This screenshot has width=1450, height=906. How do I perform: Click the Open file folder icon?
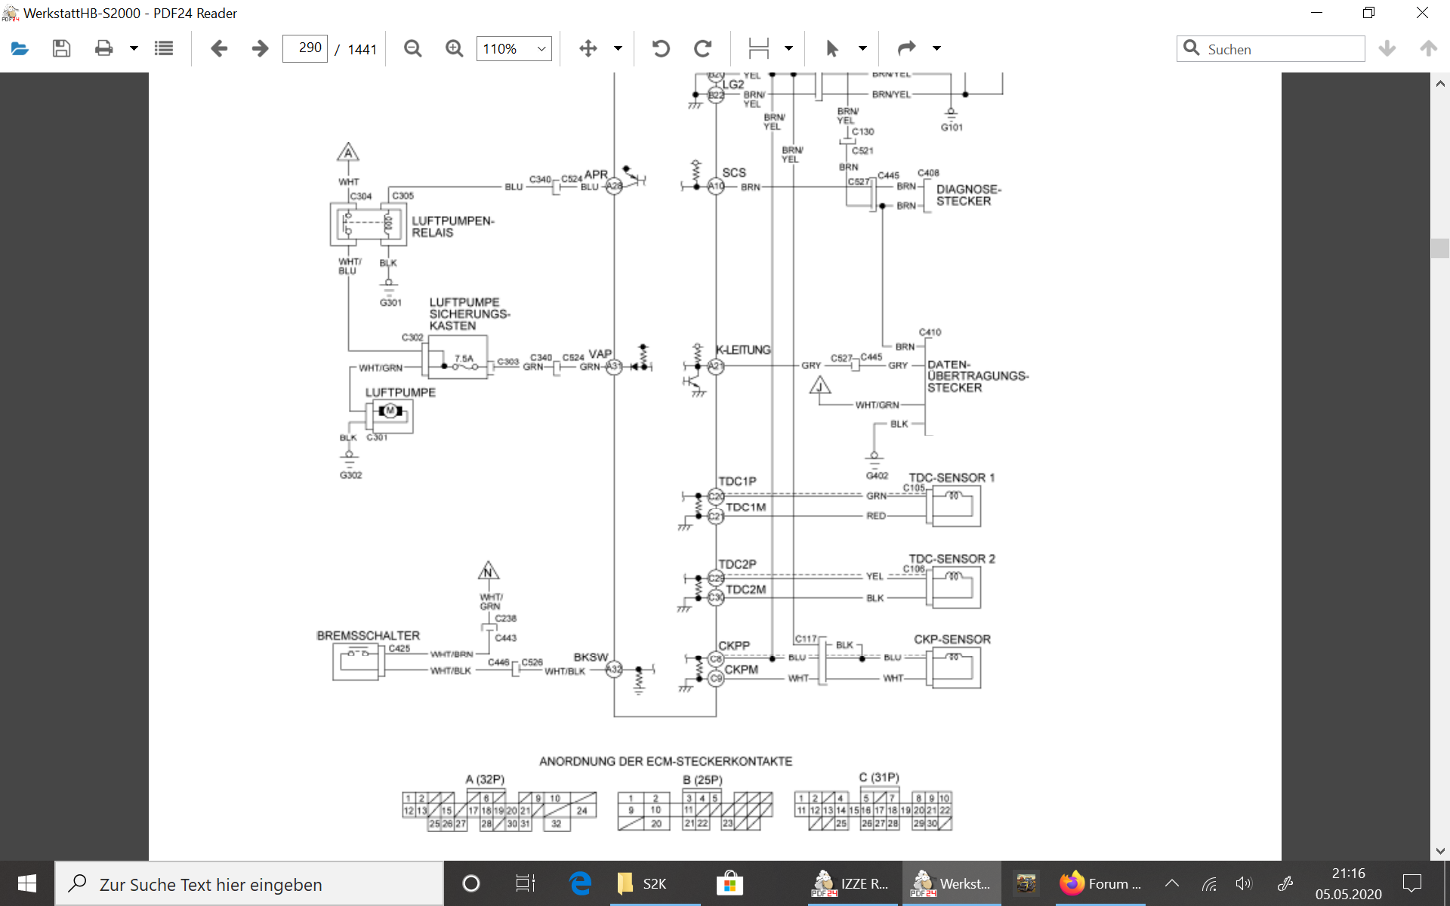coord(20,49)
